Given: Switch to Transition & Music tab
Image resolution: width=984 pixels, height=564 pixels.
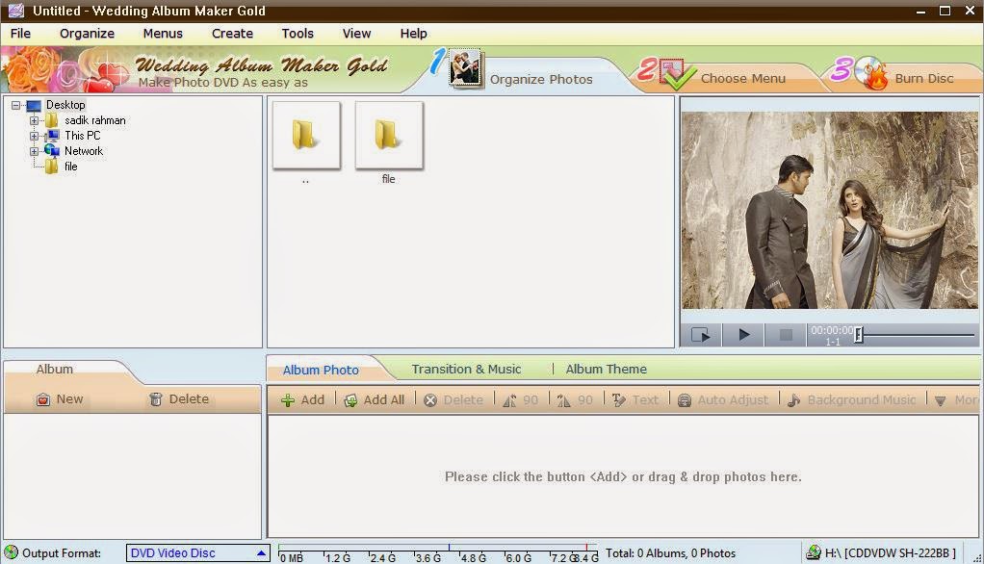Looking at the screenshot, I should (466, 369).
